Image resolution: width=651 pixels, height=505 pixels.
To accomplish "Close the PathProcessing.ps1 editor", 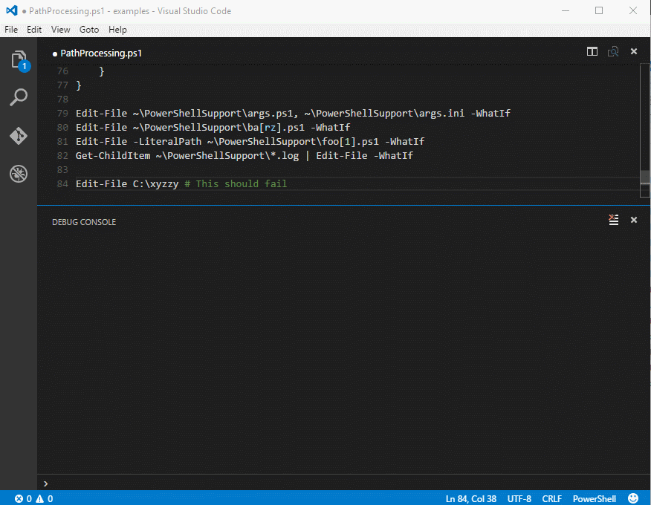I will pos(634,52).
